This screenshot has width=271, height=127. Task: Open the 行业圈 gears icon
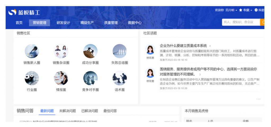pos(32,78)
